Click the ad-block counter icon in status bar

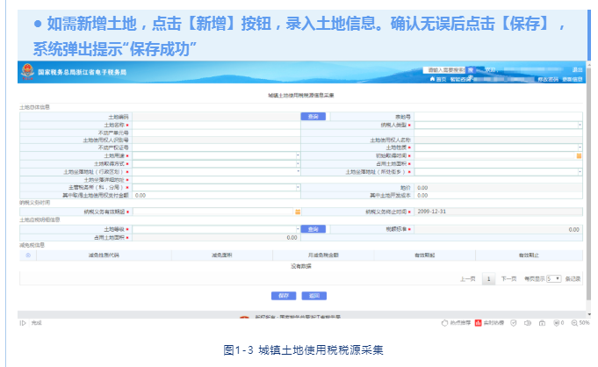[x=557, y=323]
